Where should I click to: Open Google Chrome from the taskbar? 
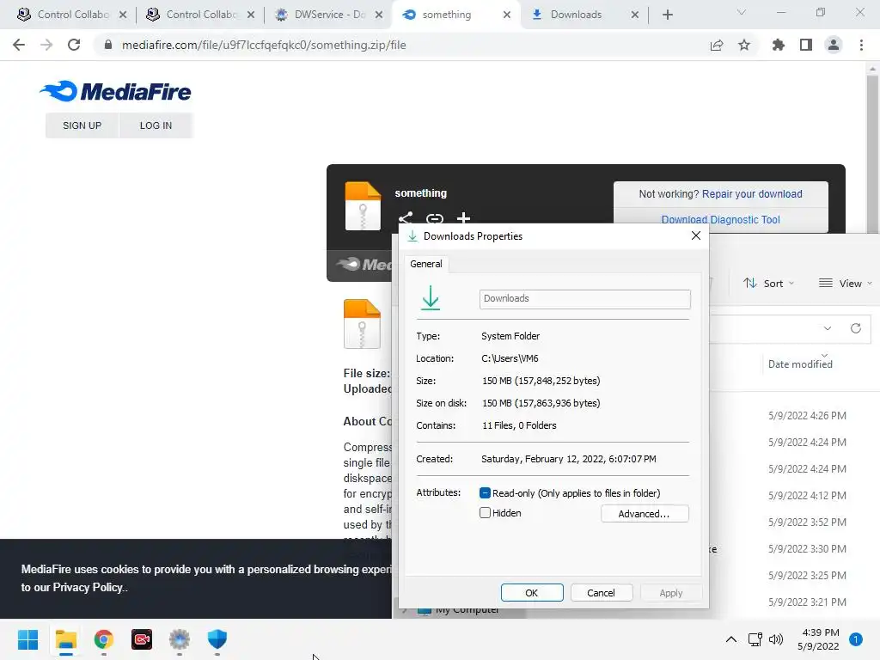(x=104, y=639)
